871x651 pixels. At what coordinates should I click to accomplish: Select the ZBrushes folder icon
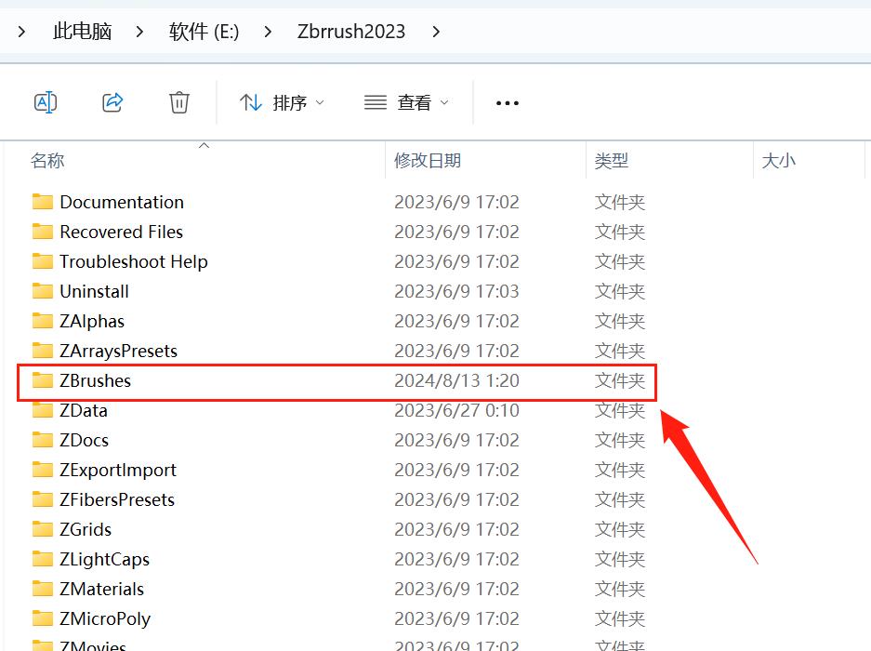point(43,380)
